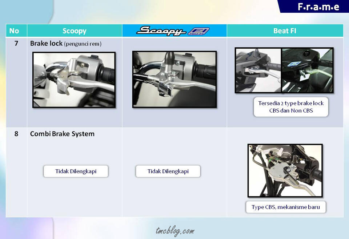
Task: Click the 'Brake lock' row title
Action: (46, 43)
